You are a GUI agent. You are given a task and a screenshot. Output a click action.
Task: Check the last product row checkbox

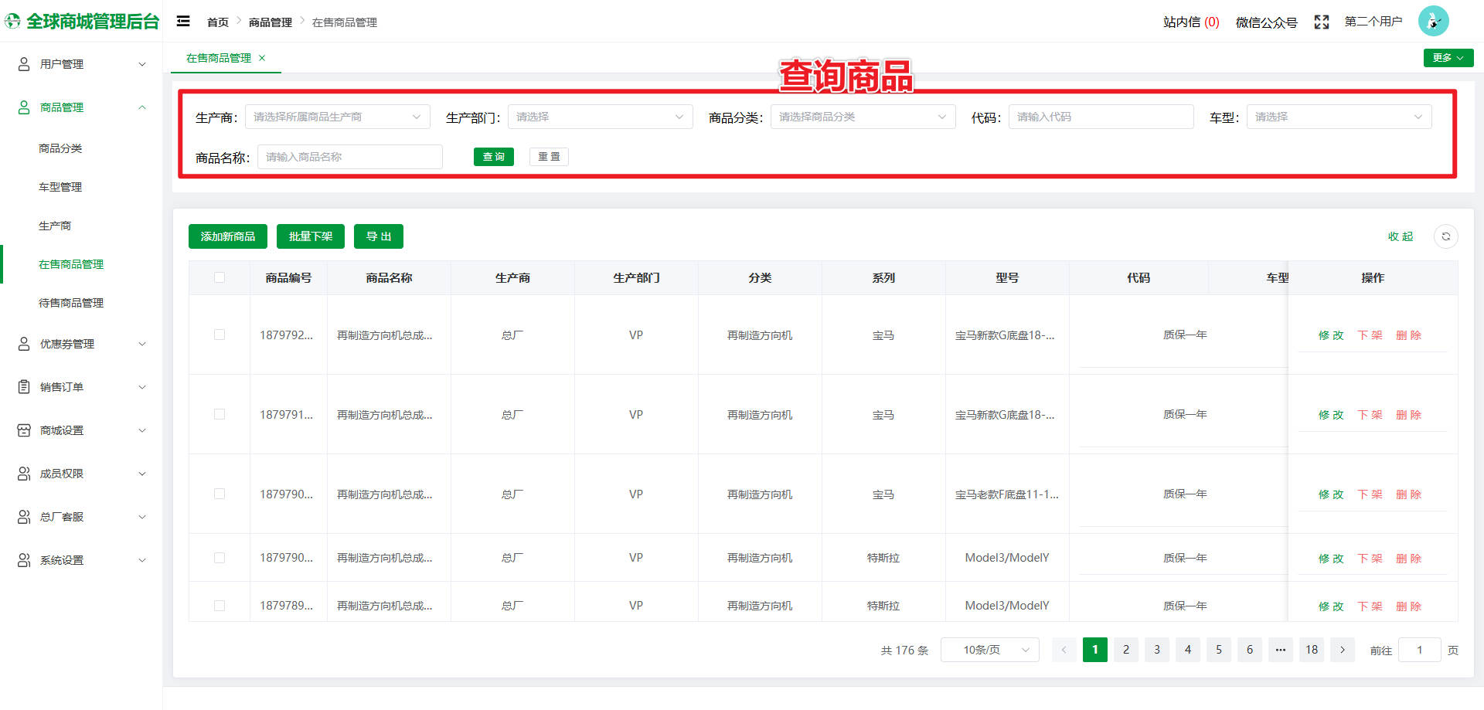pos(220,605)
